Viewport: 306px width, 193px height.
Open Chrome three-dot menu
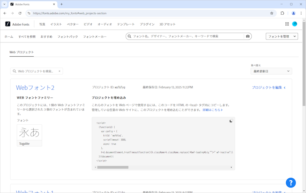tap(301, 13)
